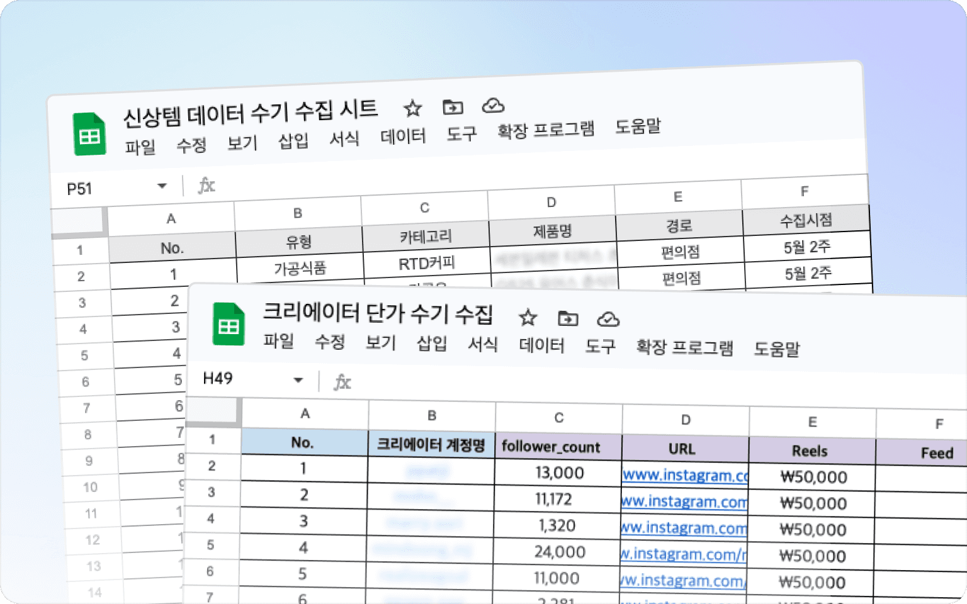Select the follower_count header cell

click(558, 447)
